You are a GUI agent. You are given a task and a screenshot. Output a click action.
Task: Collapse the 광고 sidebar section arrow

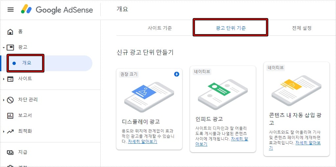coord(4,48)
